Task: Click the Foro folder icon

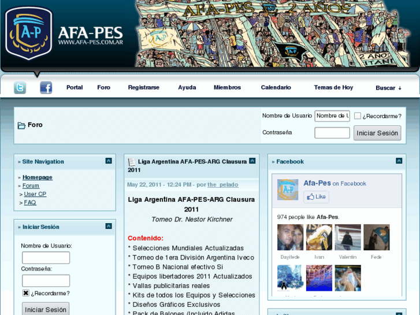Action: coord(21,125)
